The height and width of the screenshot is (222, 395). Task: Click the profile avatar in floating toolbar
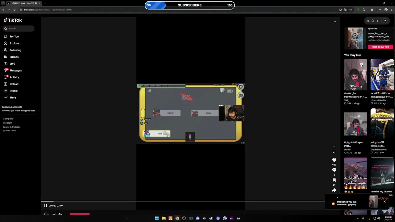pos(385,21)
